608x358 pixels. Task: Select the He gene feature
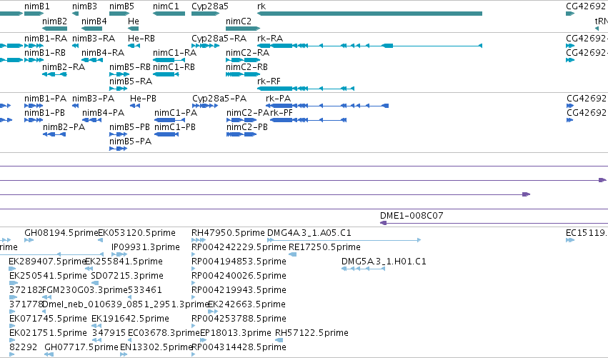click(133, 29)
